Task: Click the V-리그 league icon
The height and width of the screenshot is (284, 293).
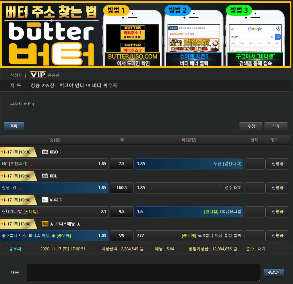Action: pyautogui.click(x=45, y=200)
